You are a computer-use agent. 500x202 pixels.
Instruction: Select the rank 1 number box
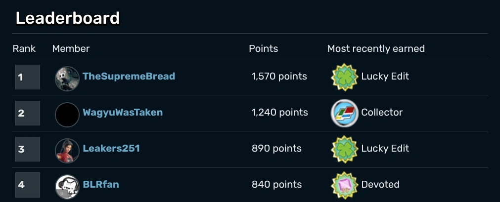coord(27,77)
